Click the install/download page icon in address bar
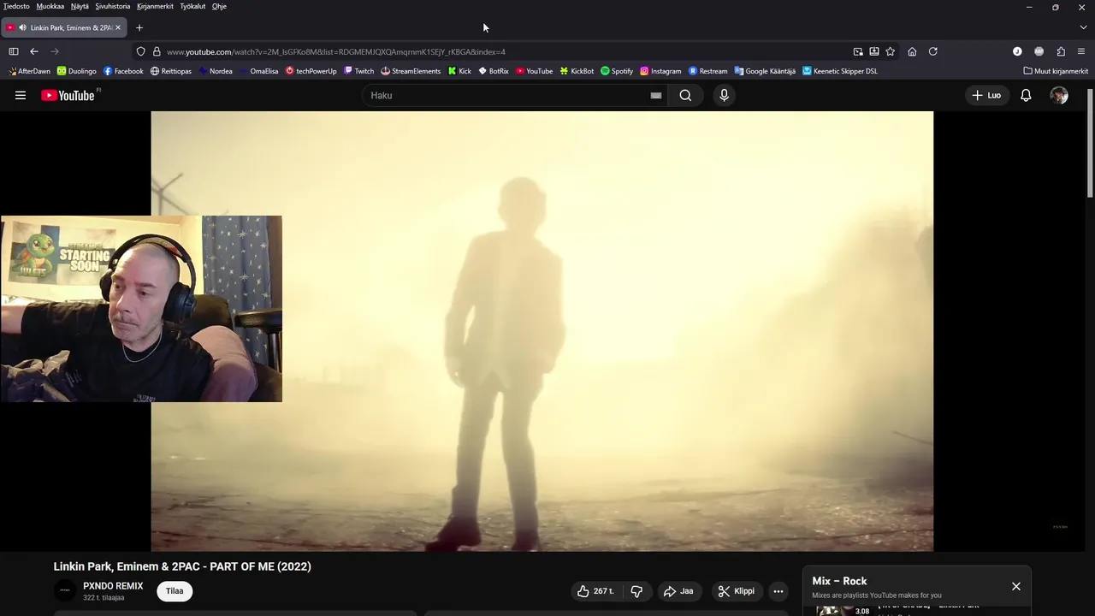Screen dimensions: 1095x616 [873, 51]
